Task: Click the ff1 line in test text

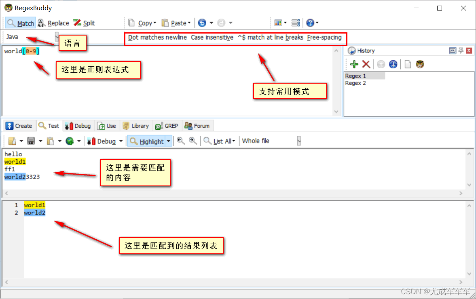Action: pyautogui.click(x=9, y=169)
